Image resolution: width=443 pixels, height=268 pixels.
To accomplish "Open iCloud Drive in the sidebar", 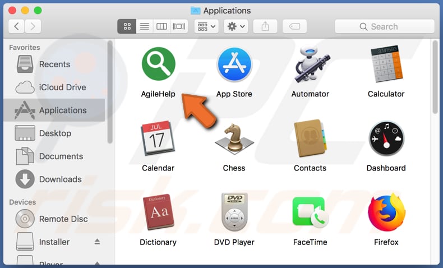I will (x=54, y=87).
